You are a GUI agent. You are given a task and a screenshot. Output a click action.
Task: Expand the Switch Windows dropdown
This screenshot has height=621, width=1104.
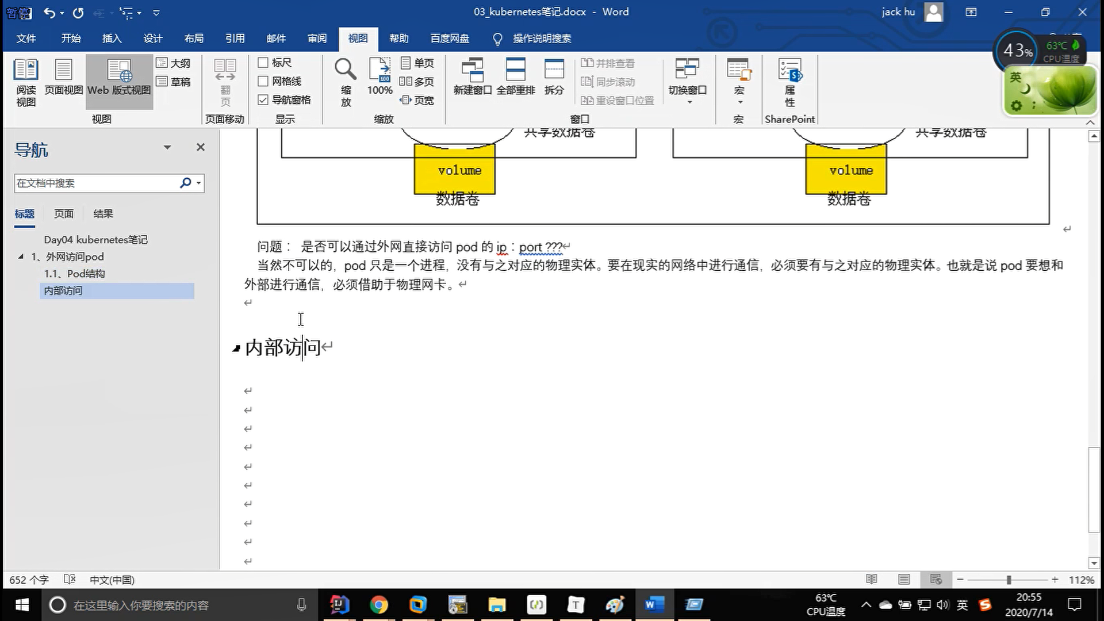[x=689, y=102]
